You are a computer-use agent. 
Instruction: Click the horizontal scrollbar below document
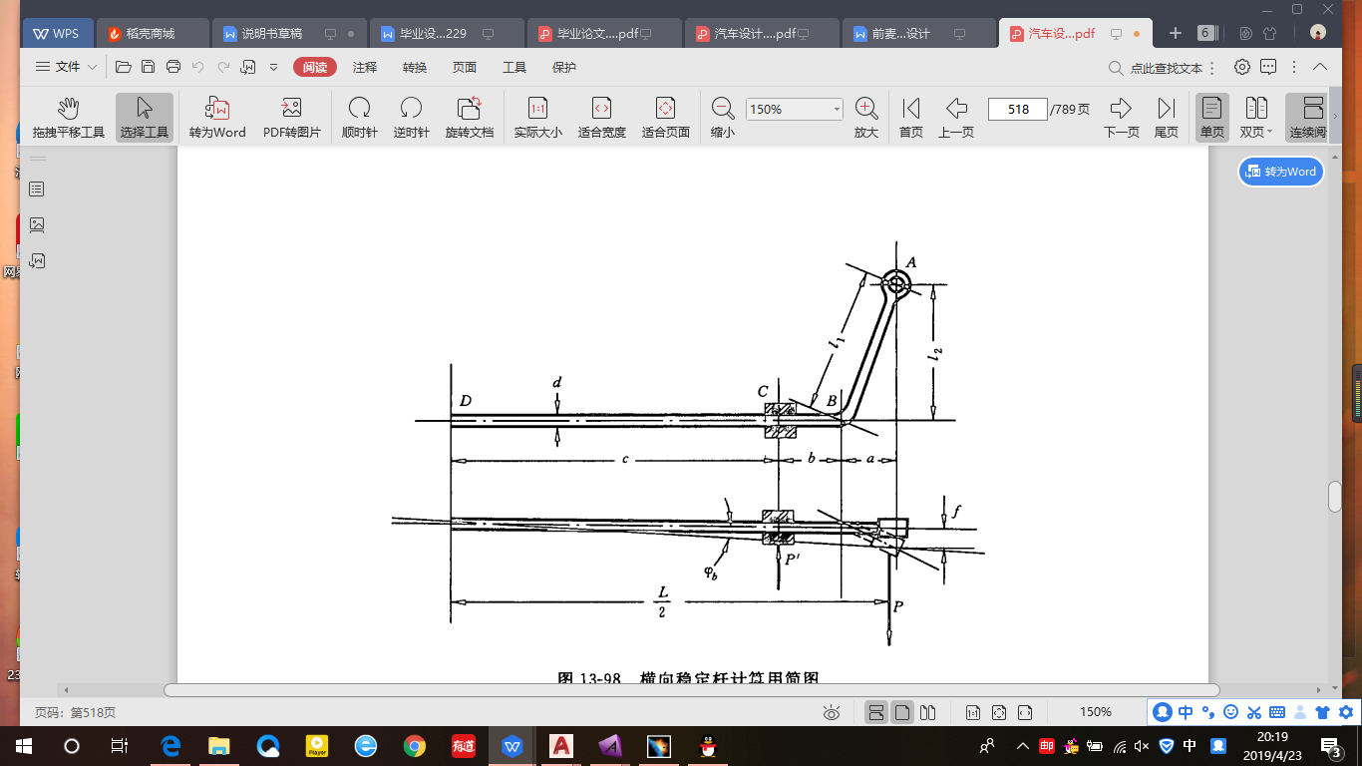(x=691, y=689)
